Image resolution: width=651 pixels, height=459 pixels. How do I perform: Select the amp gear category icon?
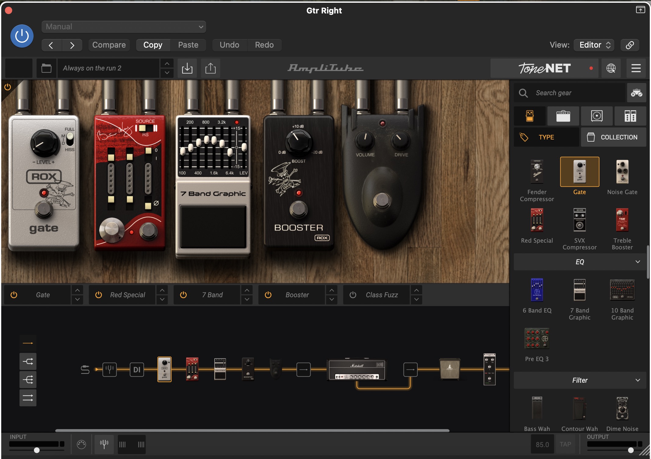pyautogui.click(x=563, y=116)
